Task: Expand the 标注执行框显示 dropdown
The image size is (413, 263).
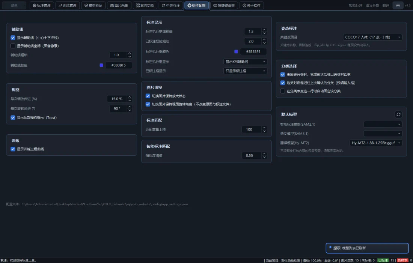Action: (x=245, y=62)
